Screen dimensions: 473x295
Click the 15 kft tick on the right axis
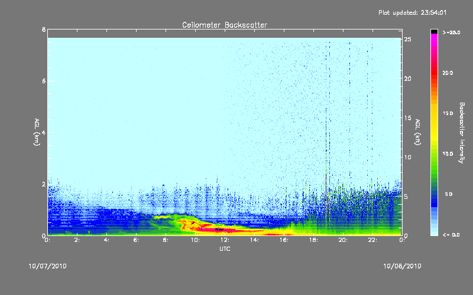click(408, 118)
